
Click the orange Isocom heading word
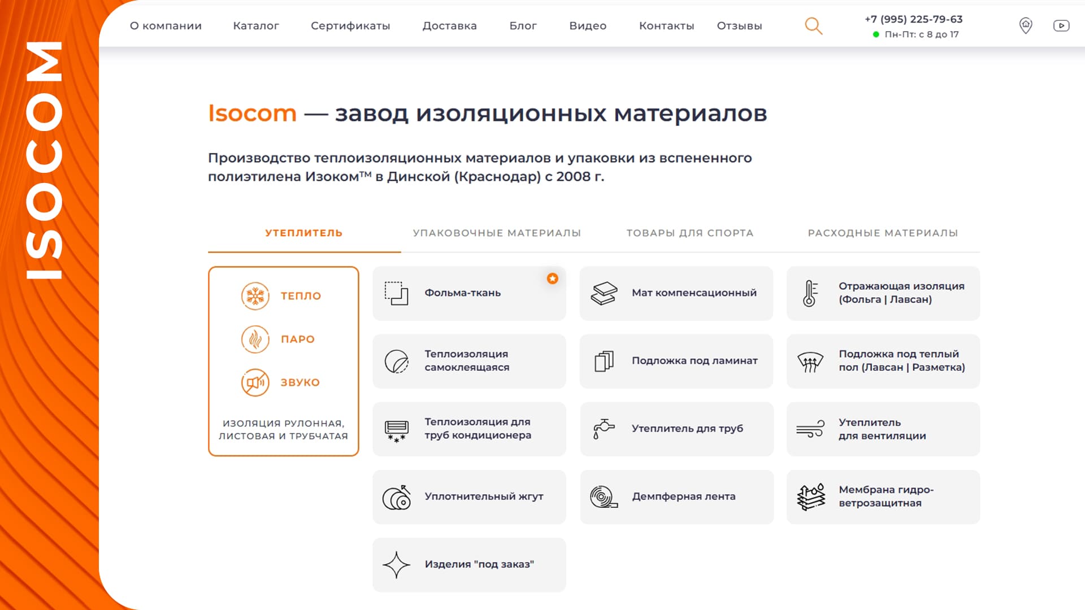[252, 114]
